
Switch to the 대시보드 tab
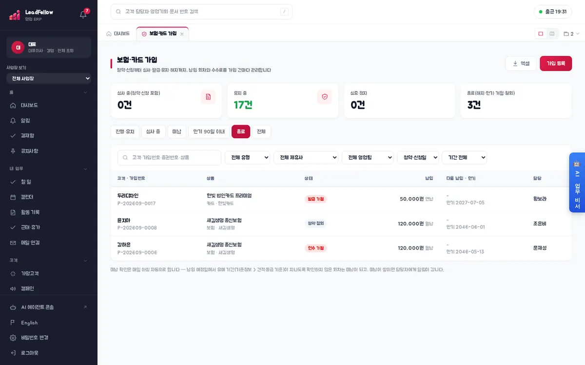coord(118,34)
